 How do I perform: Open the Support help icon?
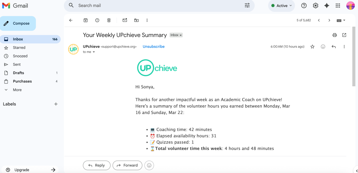(304, 6)
